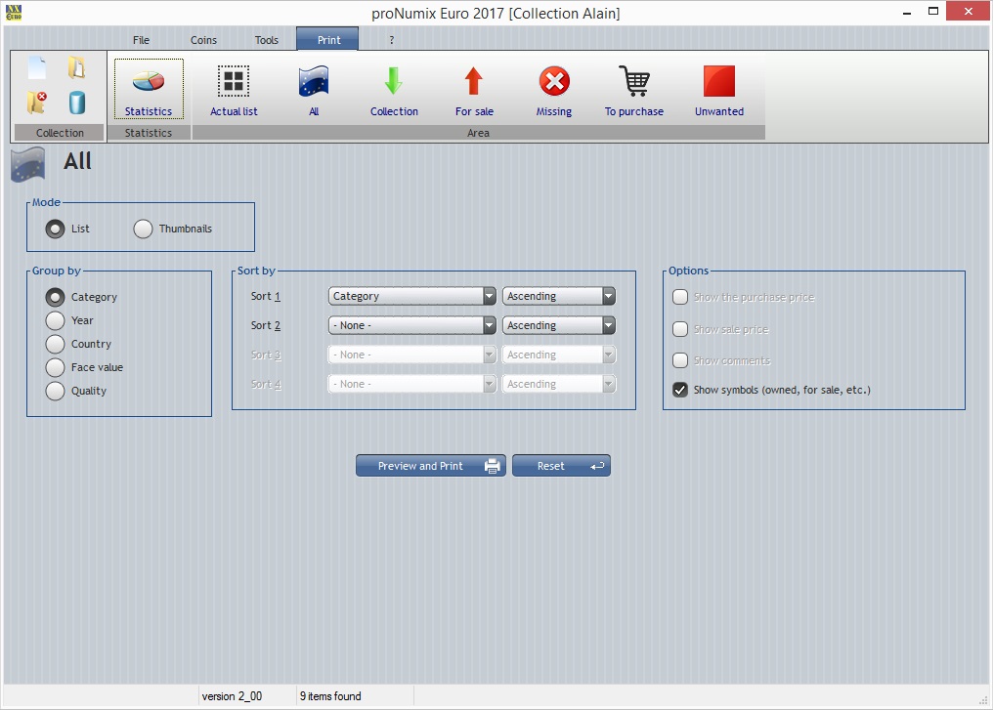Uncheck Show symbols (owned, for sale, etc.)
Screen dimensions: 993x710
(680, 390)
